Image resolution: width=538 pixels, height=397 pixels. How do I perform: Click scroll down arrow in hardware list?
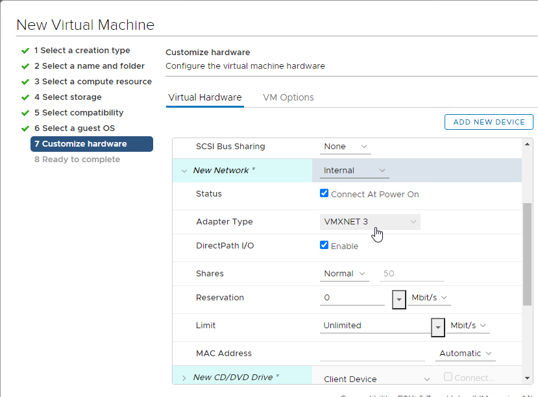click(528, 378)
